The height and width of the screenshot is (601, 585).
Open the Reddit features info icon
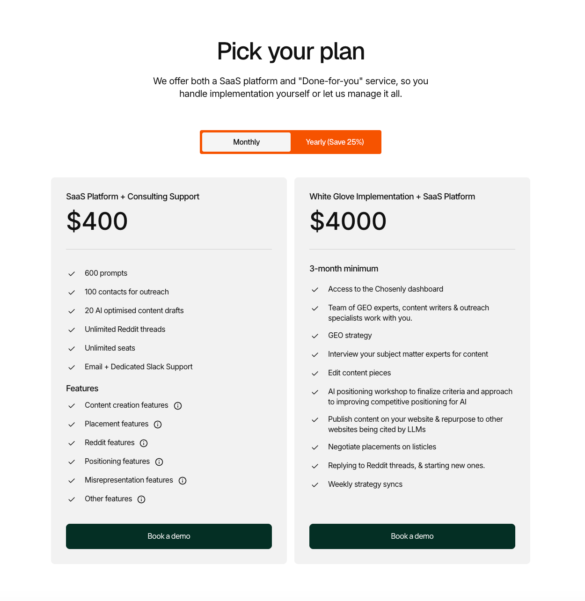coord(144,443)
